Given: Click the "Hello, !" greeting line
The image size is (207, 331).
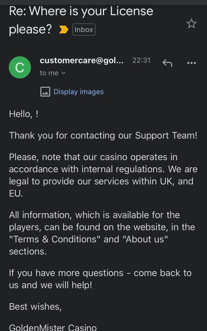Looking at the screenshot, I should 24,114.
